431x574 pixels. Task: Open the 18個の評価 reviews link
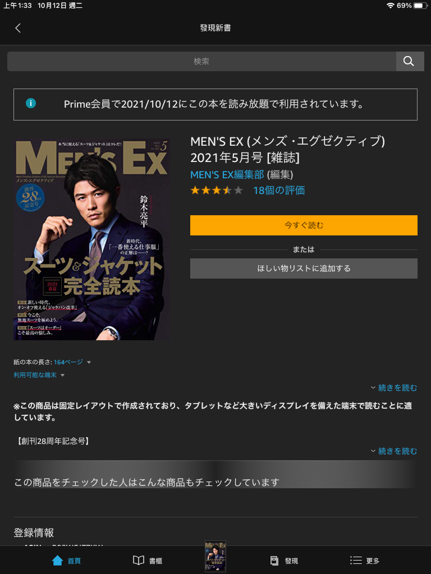point(279,191)
